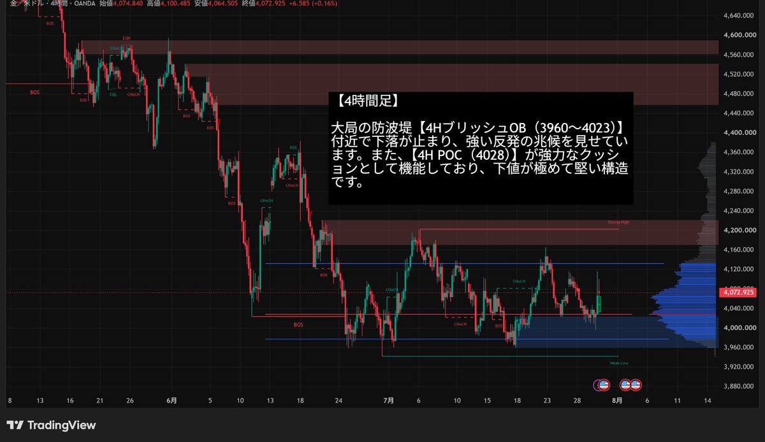Viewport: 765px width, 442px height.
Task: Click the EQH label on the chart
Action: [127, 38]
